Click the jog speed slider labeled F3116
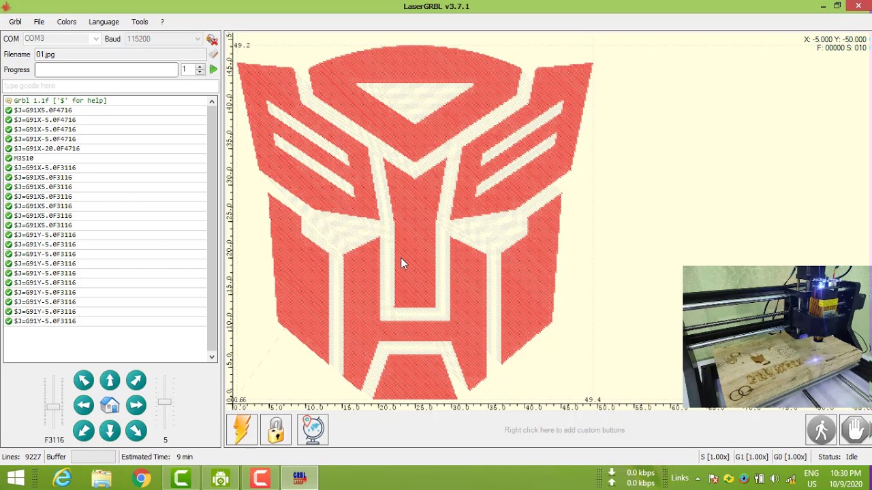 pyautogui.click(x=52, y=407)
